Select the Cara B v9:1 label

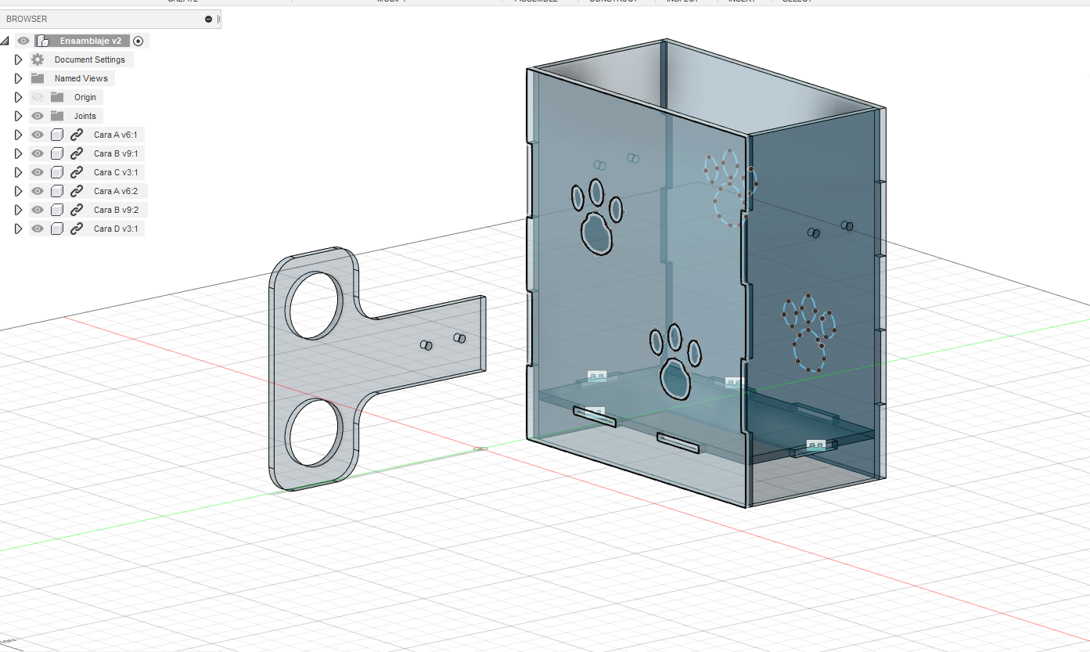pos(116,153)
